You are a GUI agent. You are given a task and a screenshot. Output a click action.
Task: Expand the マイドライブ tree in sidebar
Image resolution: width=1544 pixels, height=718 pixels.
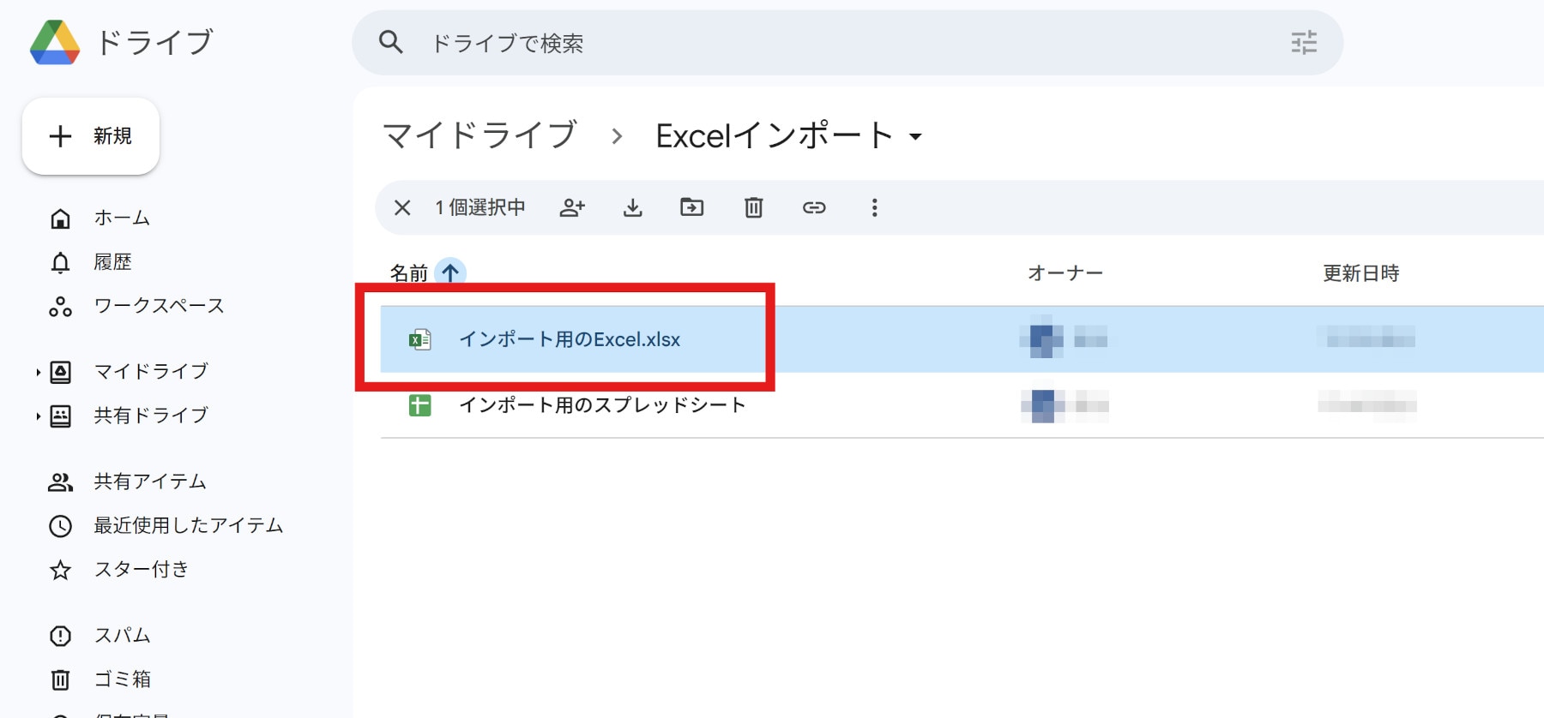pos(38,372)
